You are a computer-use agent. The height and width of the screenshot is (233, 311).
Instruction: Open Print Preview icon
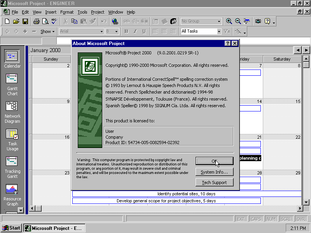(x=45, y=21)
